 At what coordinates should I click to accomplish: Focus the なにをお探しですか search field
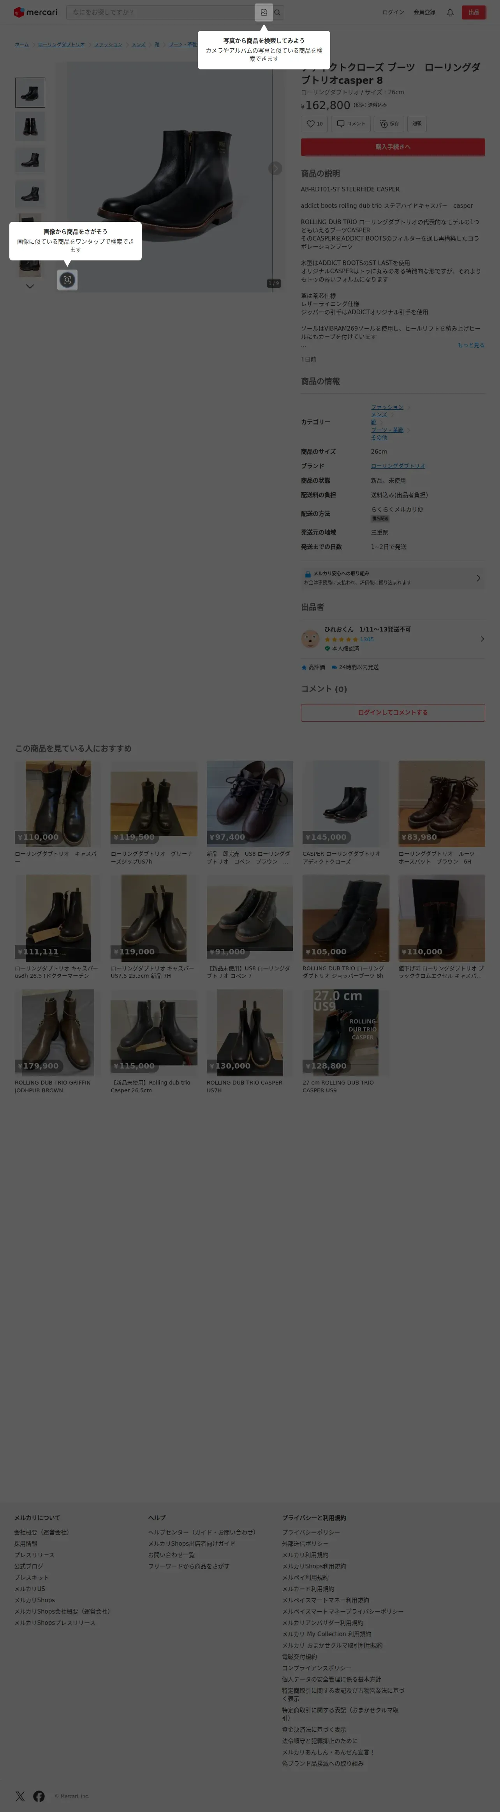tap(162, 12)
